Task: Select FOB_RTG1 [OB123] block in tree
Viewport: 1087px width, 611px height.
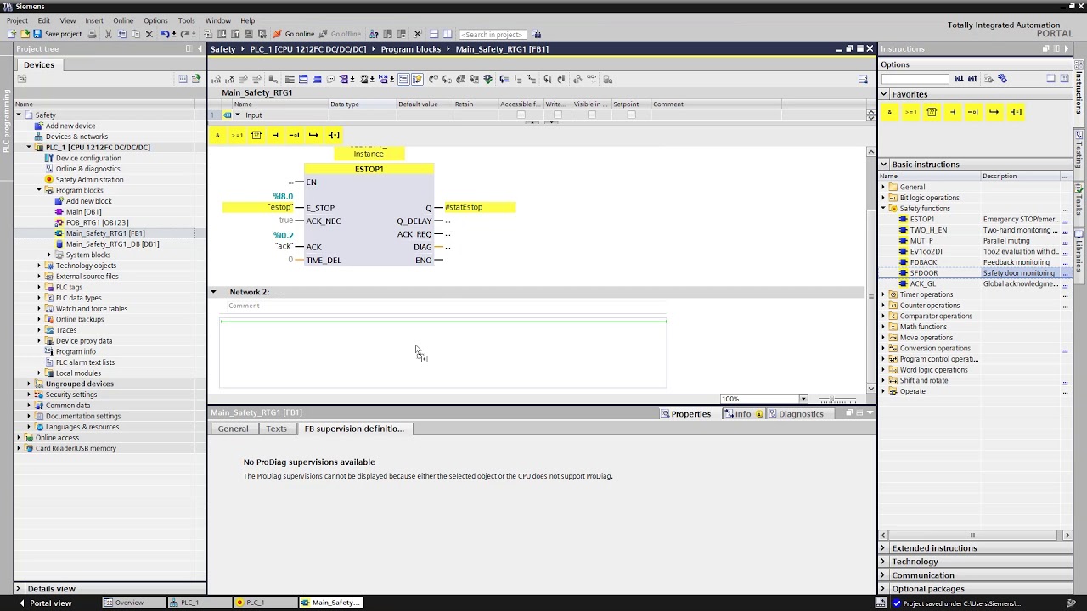Action: click(97, 222)
